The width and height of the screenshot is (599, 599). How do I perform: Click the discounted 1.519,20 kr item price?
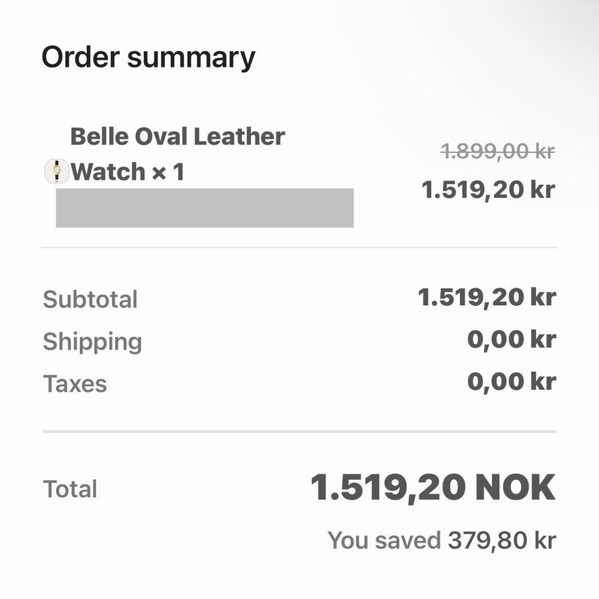click(488, 190)
